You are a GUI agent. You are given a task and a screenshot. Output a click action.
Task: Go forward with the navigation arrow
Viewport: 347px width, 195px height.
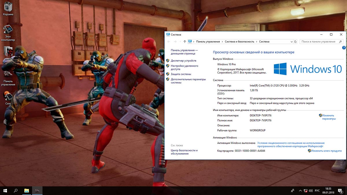[x=175, y=42]
